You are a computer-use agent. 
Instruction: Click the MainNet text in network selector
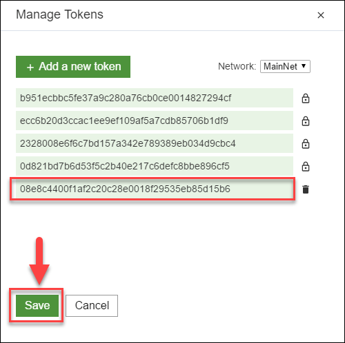(x=280, y=66)
